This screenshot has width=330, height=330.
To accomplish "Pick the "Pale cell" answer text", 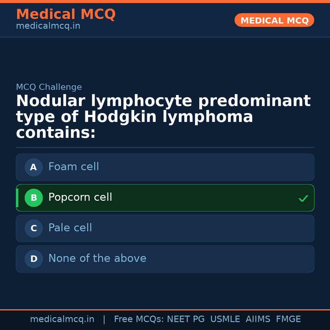I will pyautogui.click(x=70, y=228).
